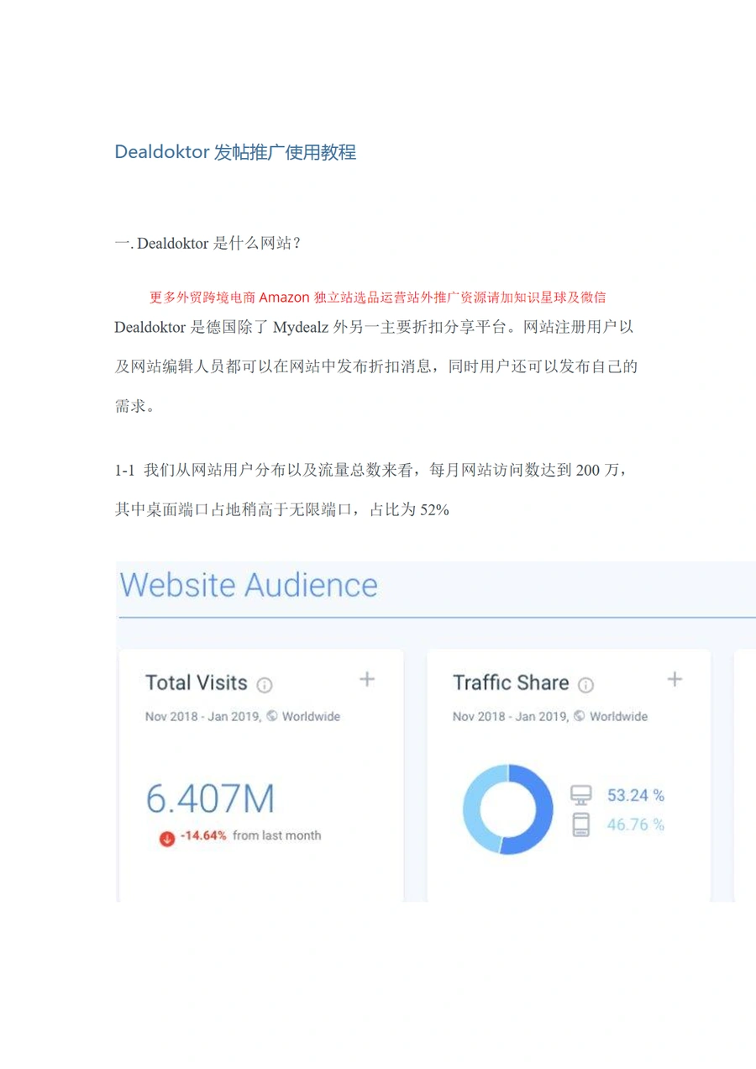Viewport: 756px width, 1069px height.
Task: Click the paragraph line starting with 1-1
Action: [370, 471]
